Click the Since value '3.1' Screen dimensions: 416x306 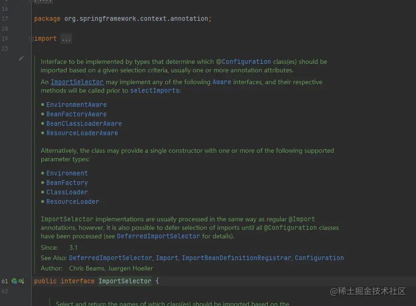point(73,247)
